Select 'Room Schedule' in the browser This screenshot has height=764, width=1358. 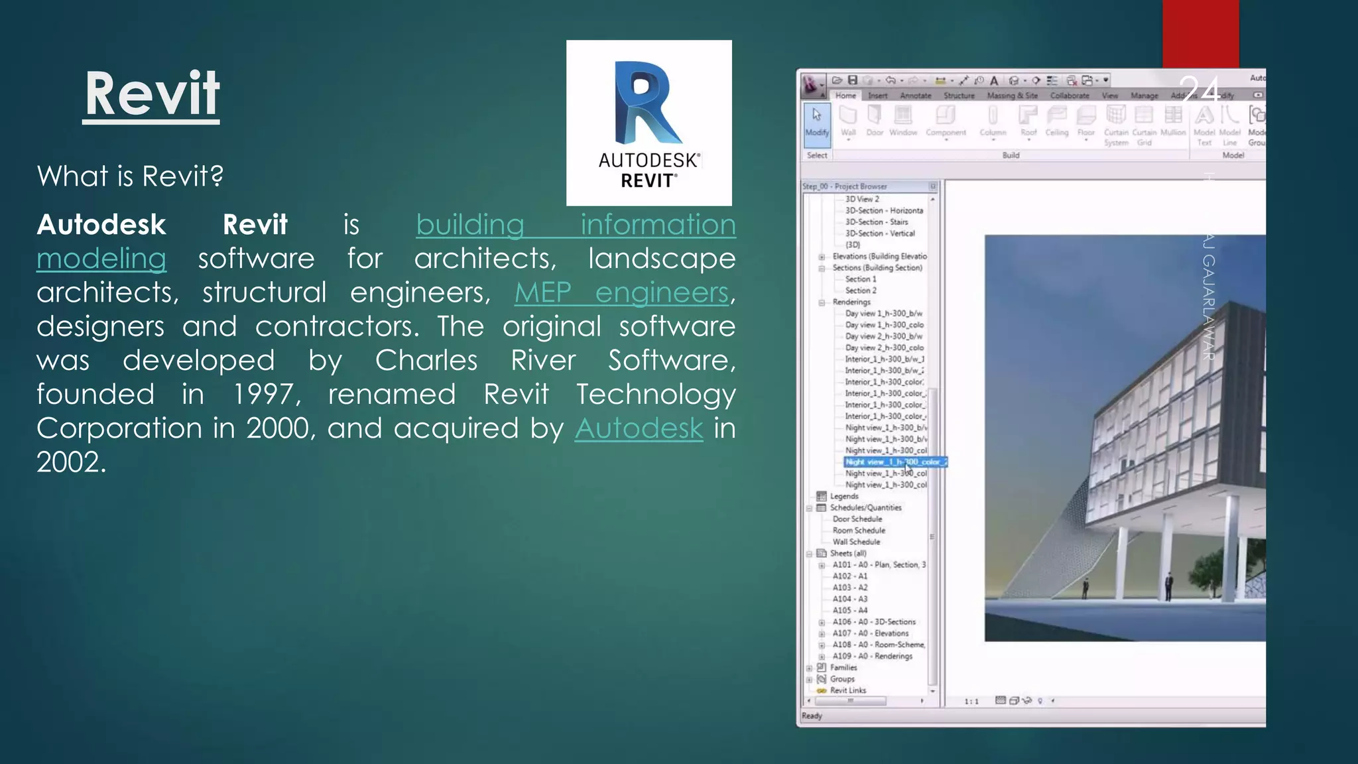click(x=859, y=531)
